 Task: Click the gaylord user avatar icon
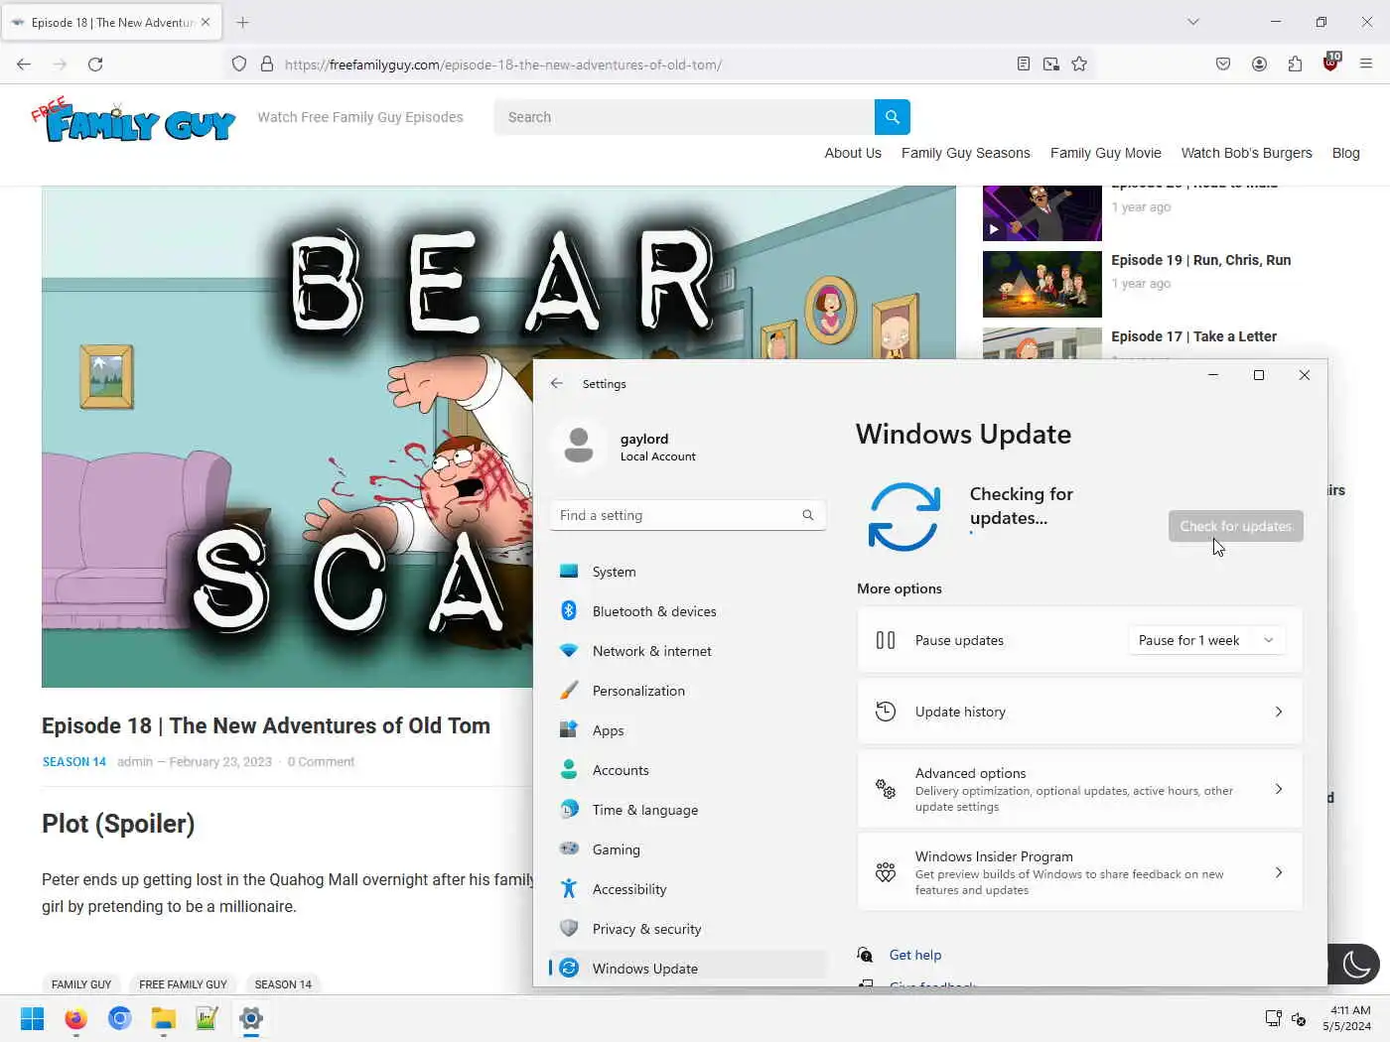coord(579,446)
